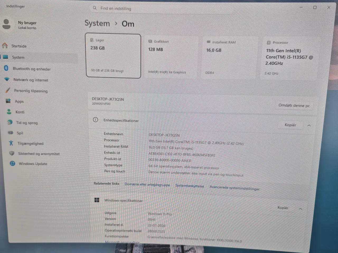
Task: Open Sikkerhed og anonymitet shield icon
Action: click(12, 153)
